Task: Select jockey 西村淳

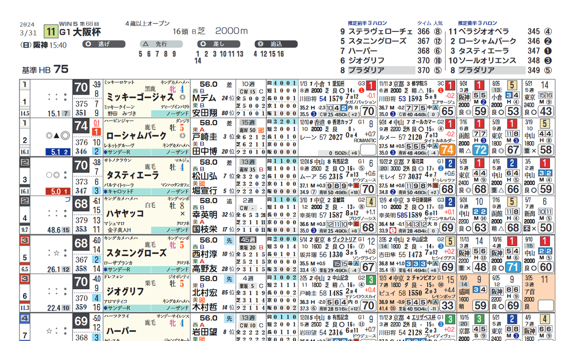Action: pos(204,254)
